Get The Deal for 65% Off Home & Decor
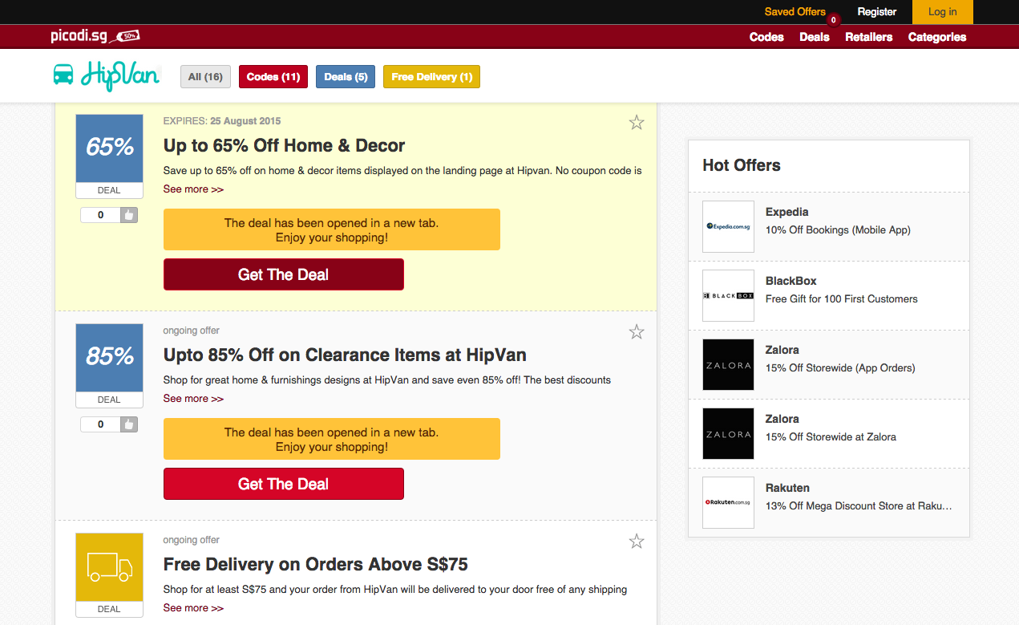The height and width of the screenshot is (625, 1019). pyautogui.click(x=284, y=274)
